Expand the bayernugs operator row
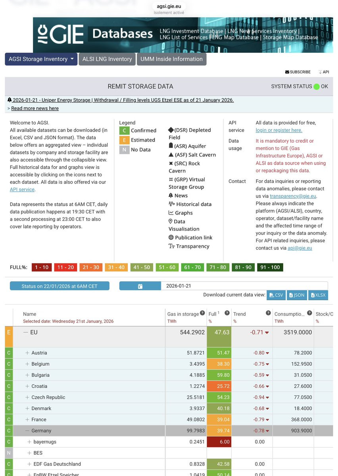The height and width of the screenshot is (476, 338). pos(29,442)
